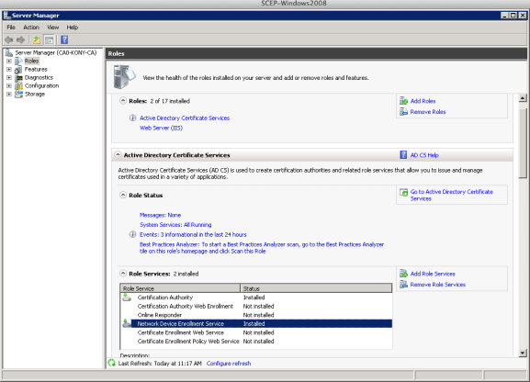Click the Features tree icon
Screen dimensions: 530x382
[x=18, y=69]
